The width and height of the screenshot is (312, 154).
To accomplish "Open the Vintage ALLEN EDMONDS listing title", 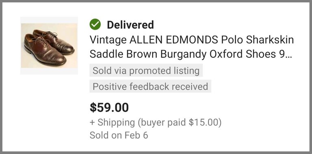I will [x=192, y=47].
